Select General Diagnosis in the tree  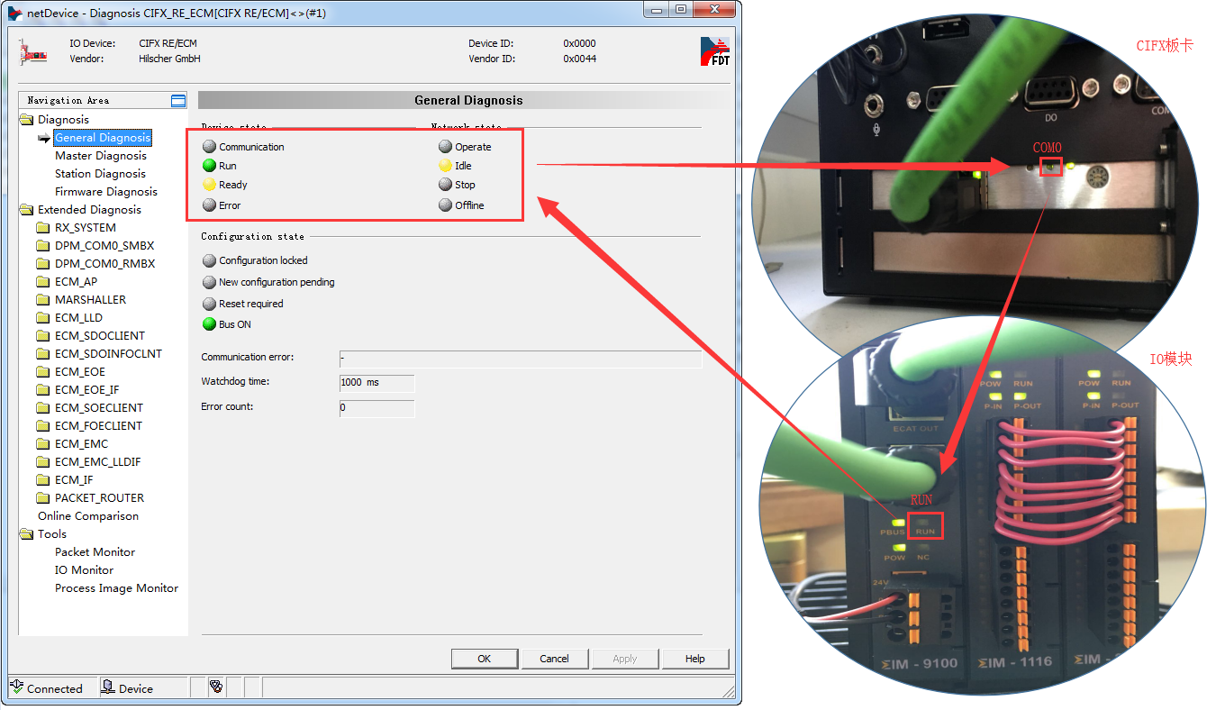103,138
